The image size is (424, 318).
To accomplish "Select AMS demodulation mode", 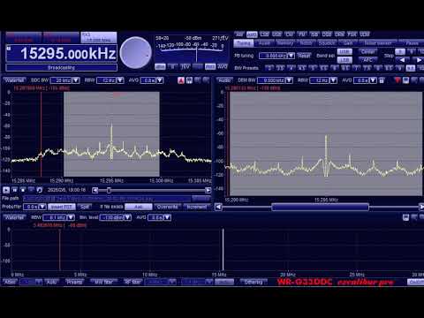I will pos(252,34).
